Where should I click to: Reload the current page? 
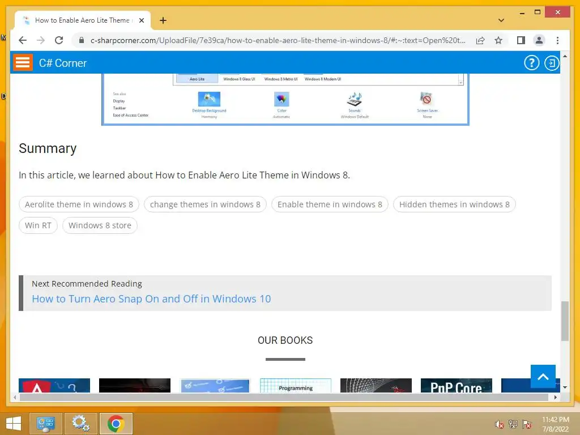point(59,40)
